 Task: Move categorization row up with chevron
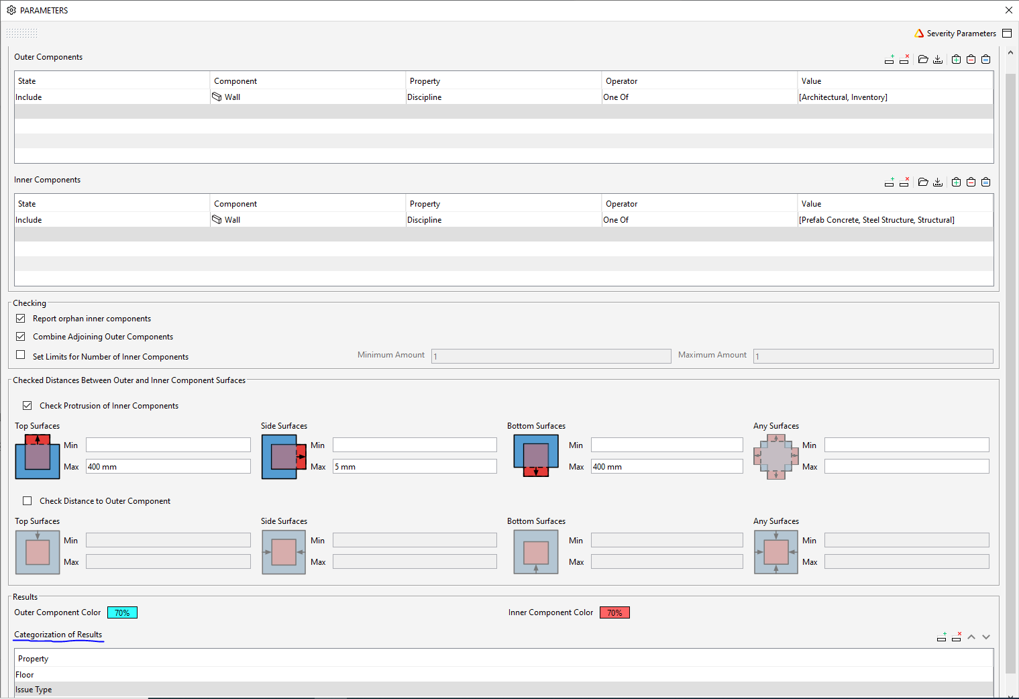(x=971, y=637)
